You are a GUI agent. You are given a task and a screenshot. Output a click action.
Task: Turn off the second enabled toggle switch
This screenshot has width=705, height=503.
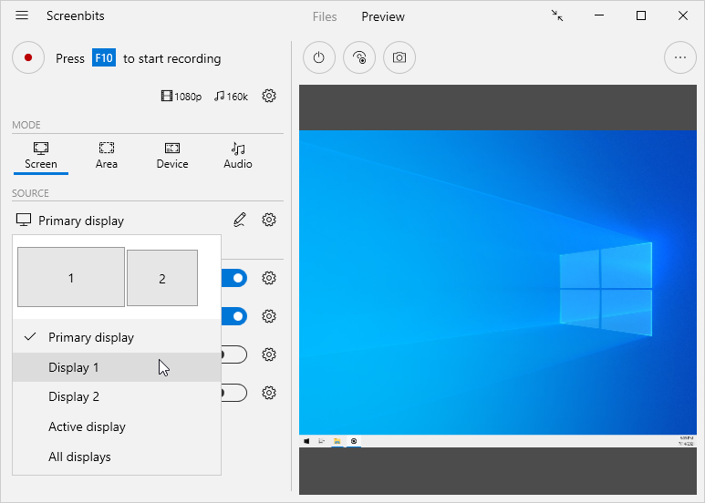234,316
